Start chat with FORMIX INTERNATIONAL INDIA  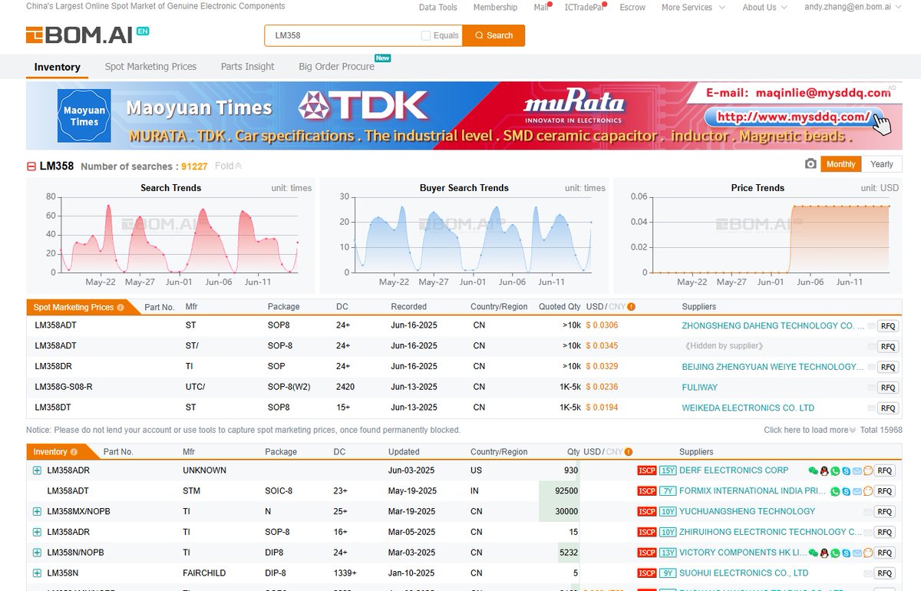pyautogui.click(x=868, y=491)
